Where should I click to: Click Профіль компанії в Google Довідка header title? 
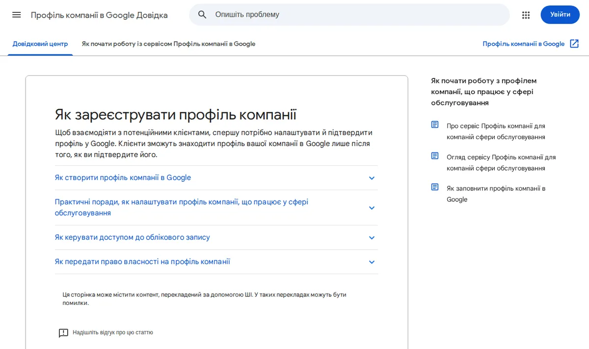[x=99, y=15]
